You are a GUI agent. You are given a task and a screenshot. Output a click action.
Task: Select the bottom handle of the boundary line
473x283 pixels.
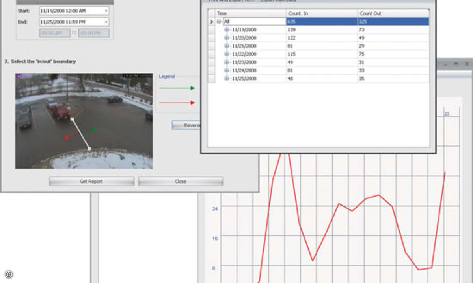point(89,149)
